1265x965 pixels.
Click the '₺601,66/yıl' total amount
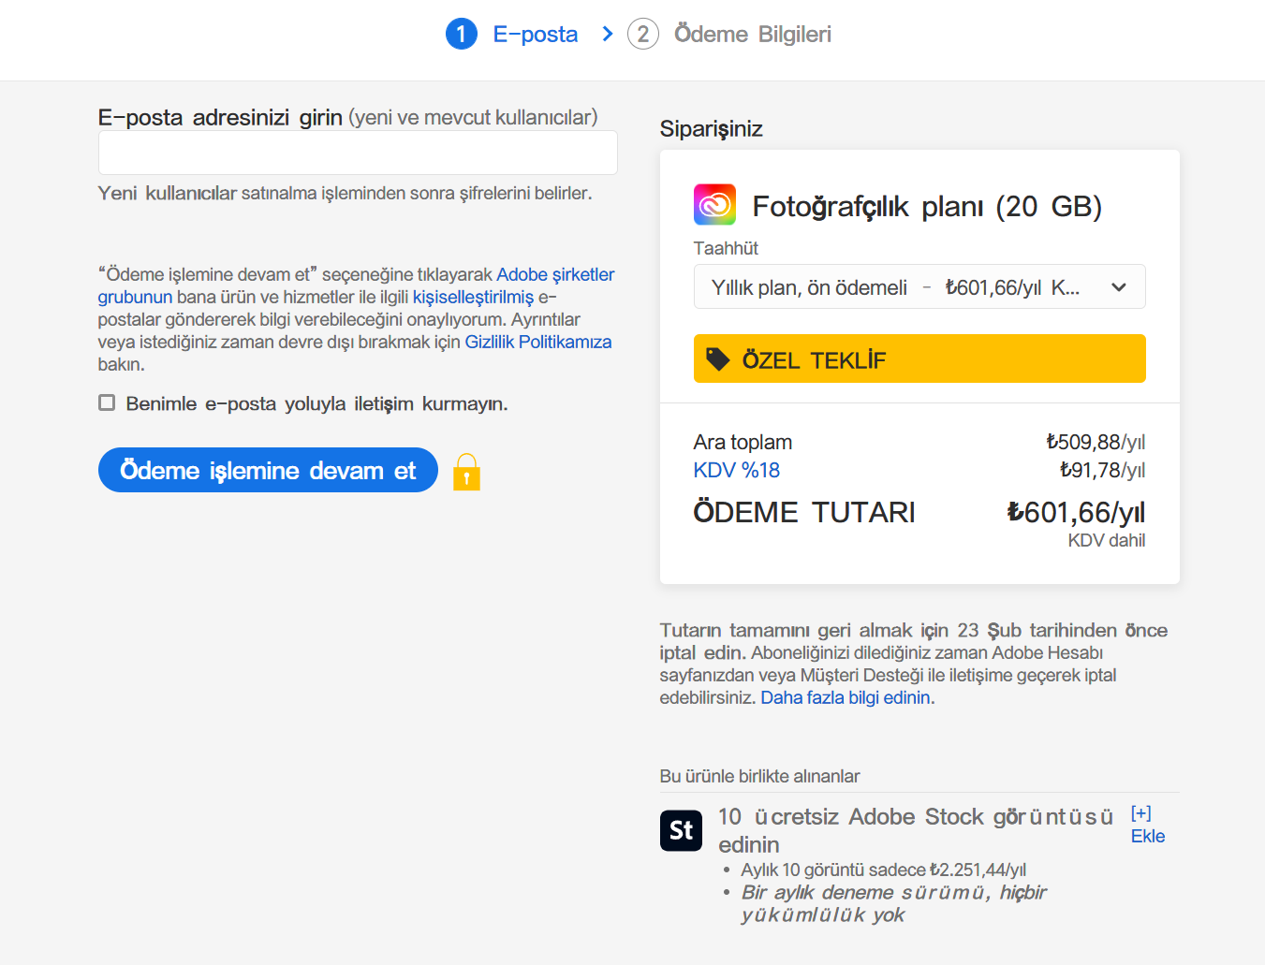click(1076, 512)
